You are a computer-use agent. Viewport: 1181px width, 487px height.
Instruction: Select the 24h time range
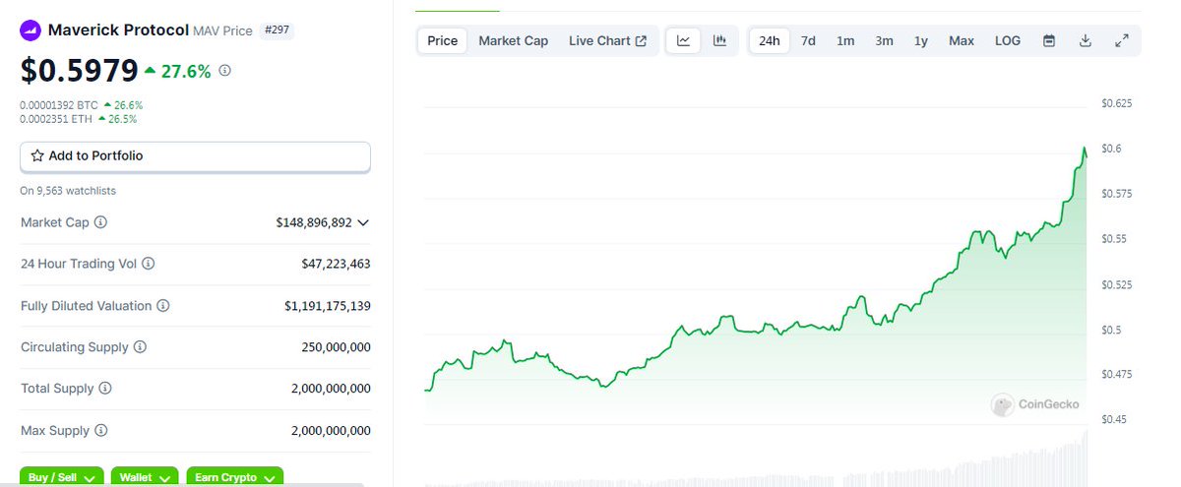(770, 40)
